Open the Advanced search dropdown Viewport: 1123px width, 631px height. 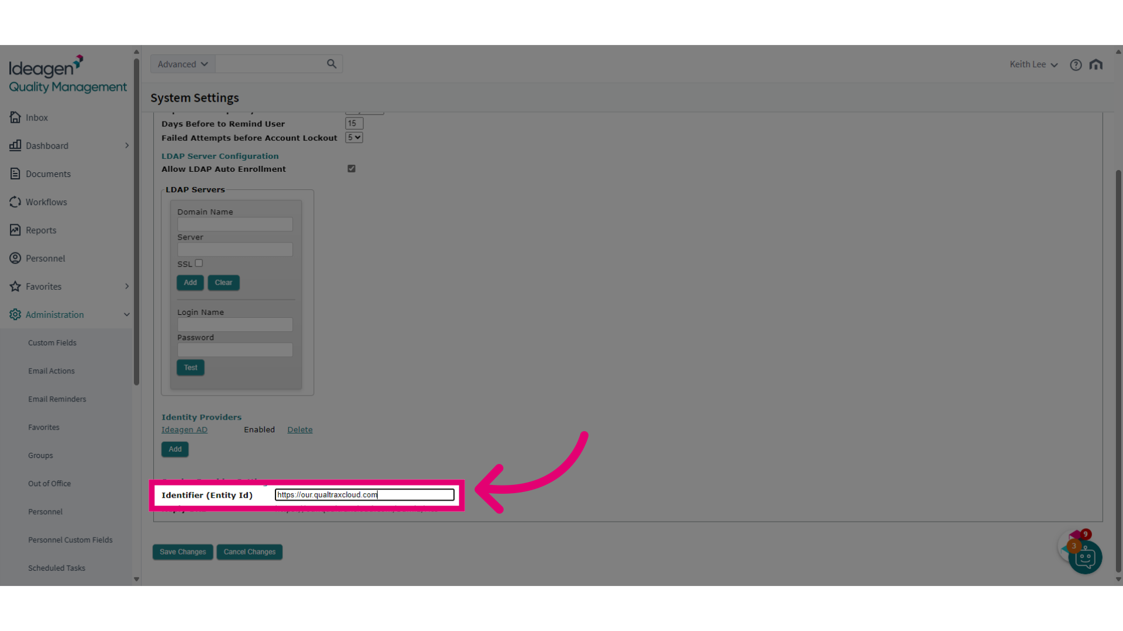pos(182,64)
